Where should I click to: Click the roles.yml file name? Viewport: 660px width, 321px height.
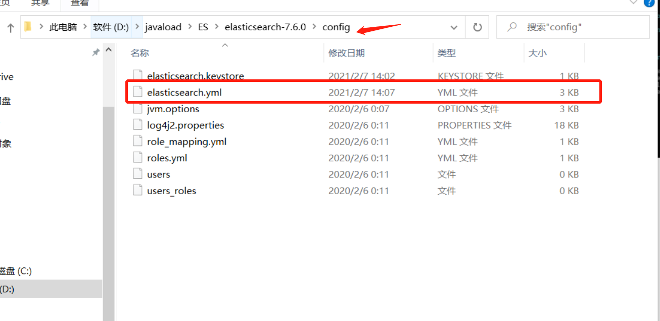tap(167, 158)
